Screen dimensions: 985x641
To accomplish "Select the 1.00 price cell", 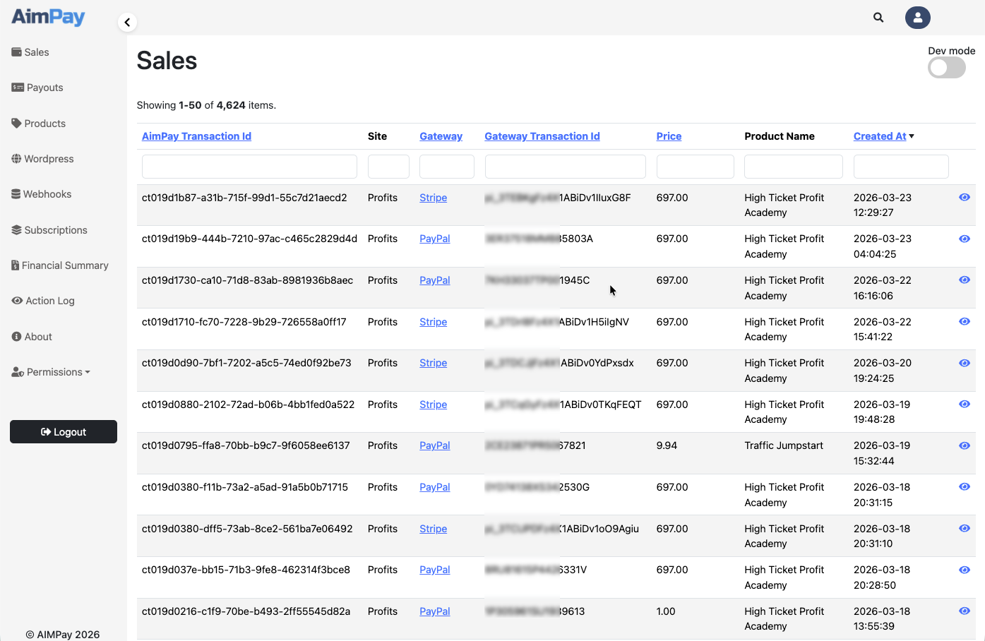I will click(x=666, y=611).
